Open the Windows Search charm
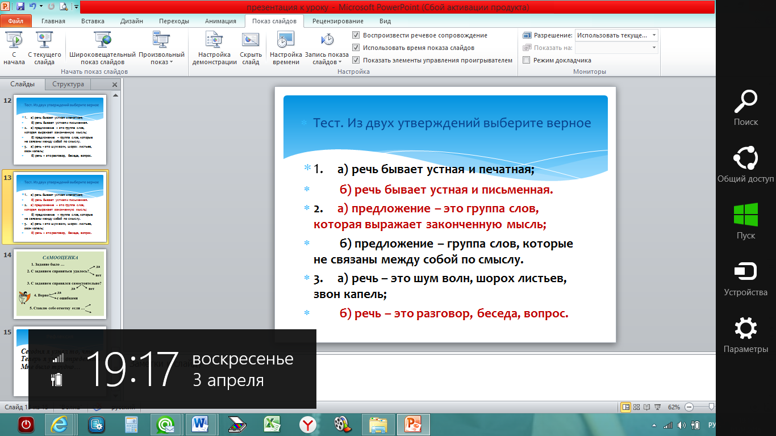 (x=745, y=108)
